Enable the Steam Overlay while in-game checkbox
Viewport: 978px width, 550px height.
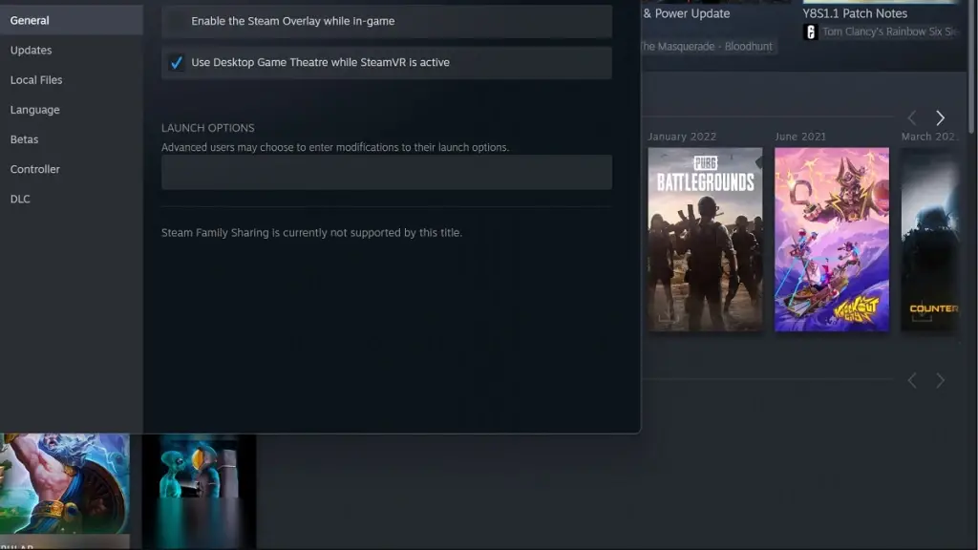coord(177,21)
